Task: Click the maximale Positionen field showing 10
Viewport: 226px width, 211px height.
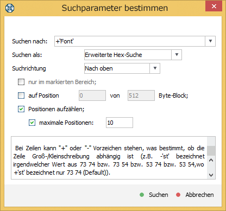Action: pyautogui.click(x=120, y=123)
